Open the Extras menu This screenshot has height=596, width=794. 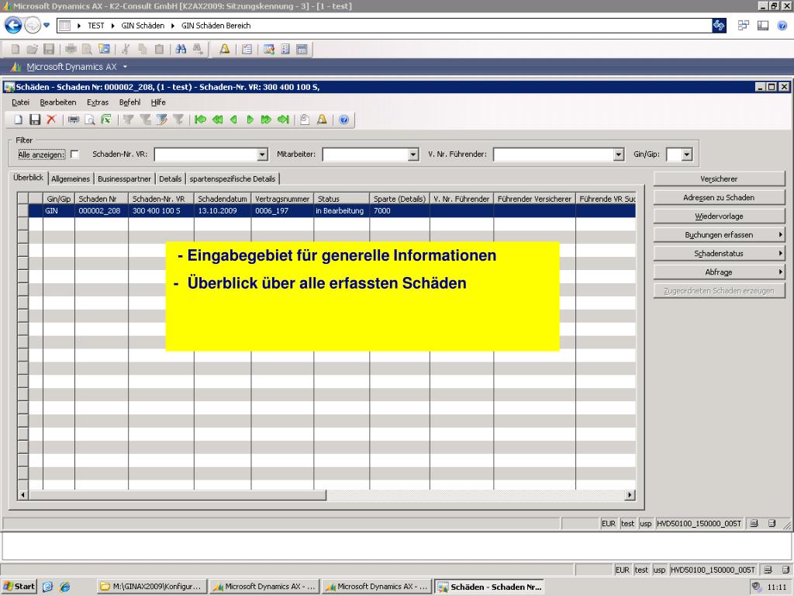pyautogui.click(x=98, y=102)
